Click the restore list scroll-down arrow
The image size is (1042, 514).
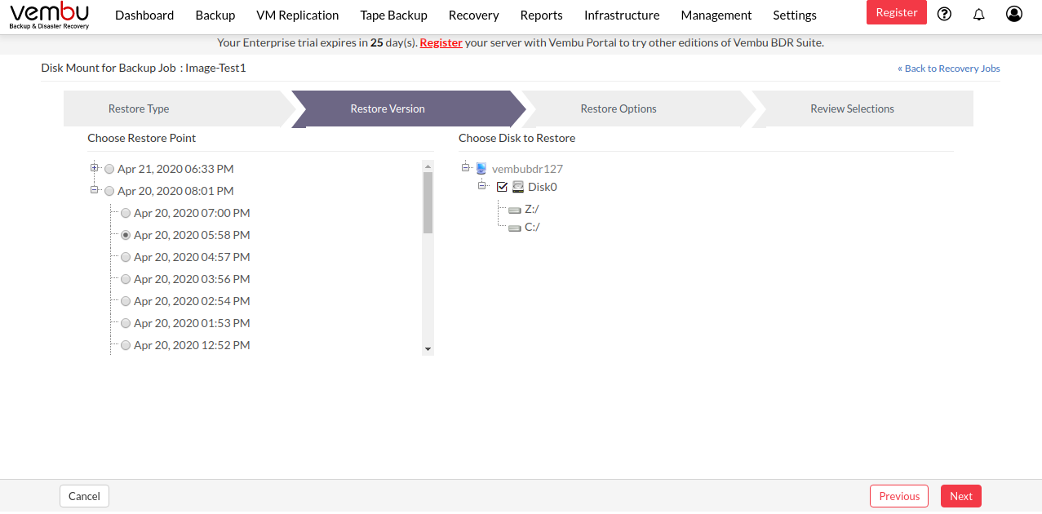pyautogui.click(x=428, y=349)
